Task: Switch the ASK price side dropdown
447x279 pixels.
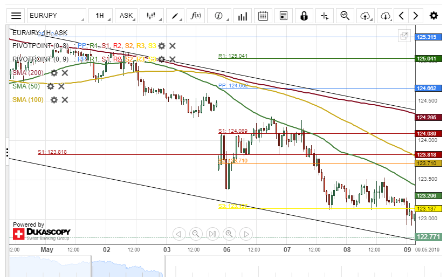Action: pos(126,16)
